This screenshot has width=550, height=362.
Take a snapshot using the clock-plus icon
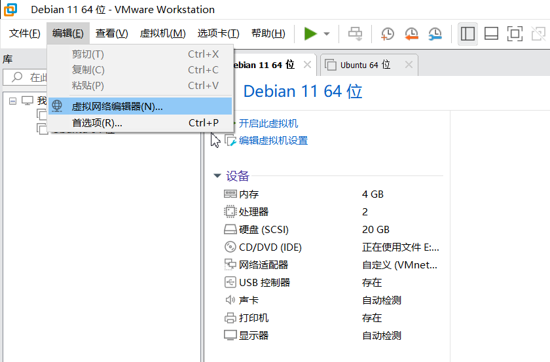[387, 34]
